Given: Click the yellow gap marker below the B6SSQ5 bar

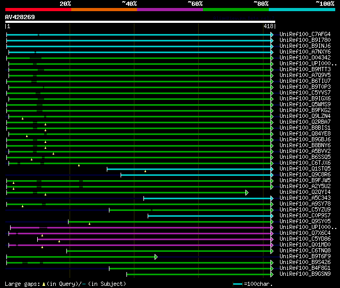Looking at the screenshot, I should tap(32, 159).
